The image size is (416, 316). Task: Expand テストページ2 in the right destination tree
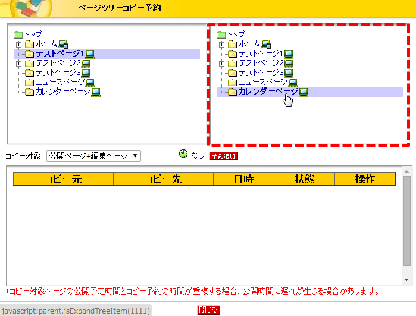221,64
